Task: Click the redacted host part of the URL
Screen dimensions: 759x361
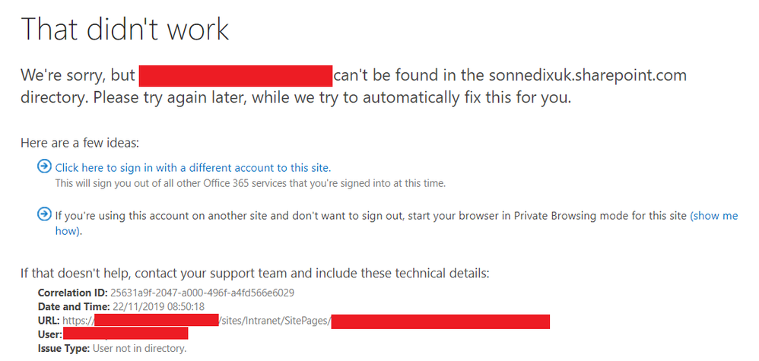Action: click(162, 321)
